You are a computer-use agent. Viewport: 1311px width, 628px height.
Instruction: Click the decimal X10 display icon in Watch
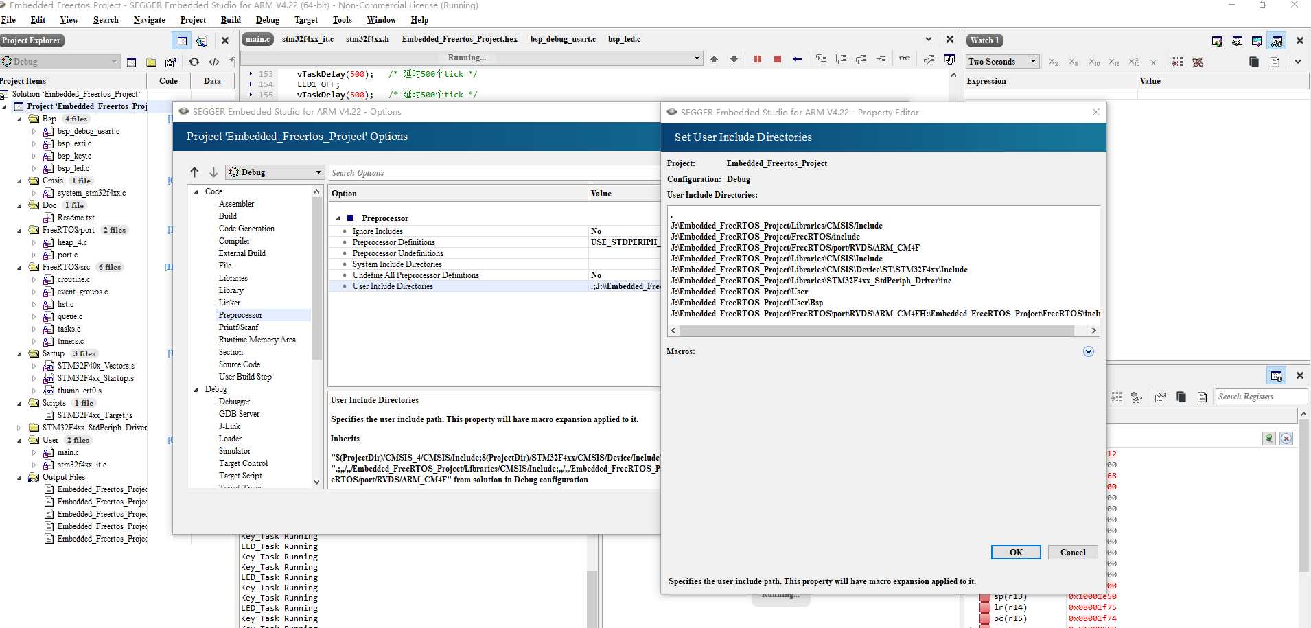pos(1094,62)
